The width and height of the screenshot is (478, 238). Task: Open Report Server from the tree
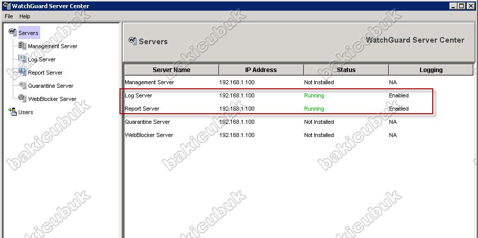click(45, 73)
